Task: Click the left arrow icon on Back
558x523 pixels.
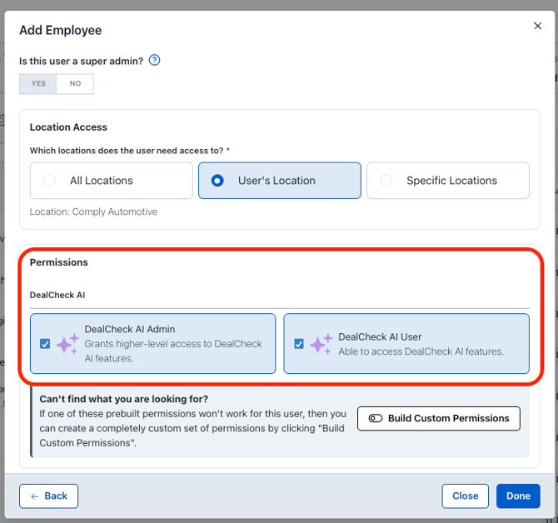Action: (35, 496)
